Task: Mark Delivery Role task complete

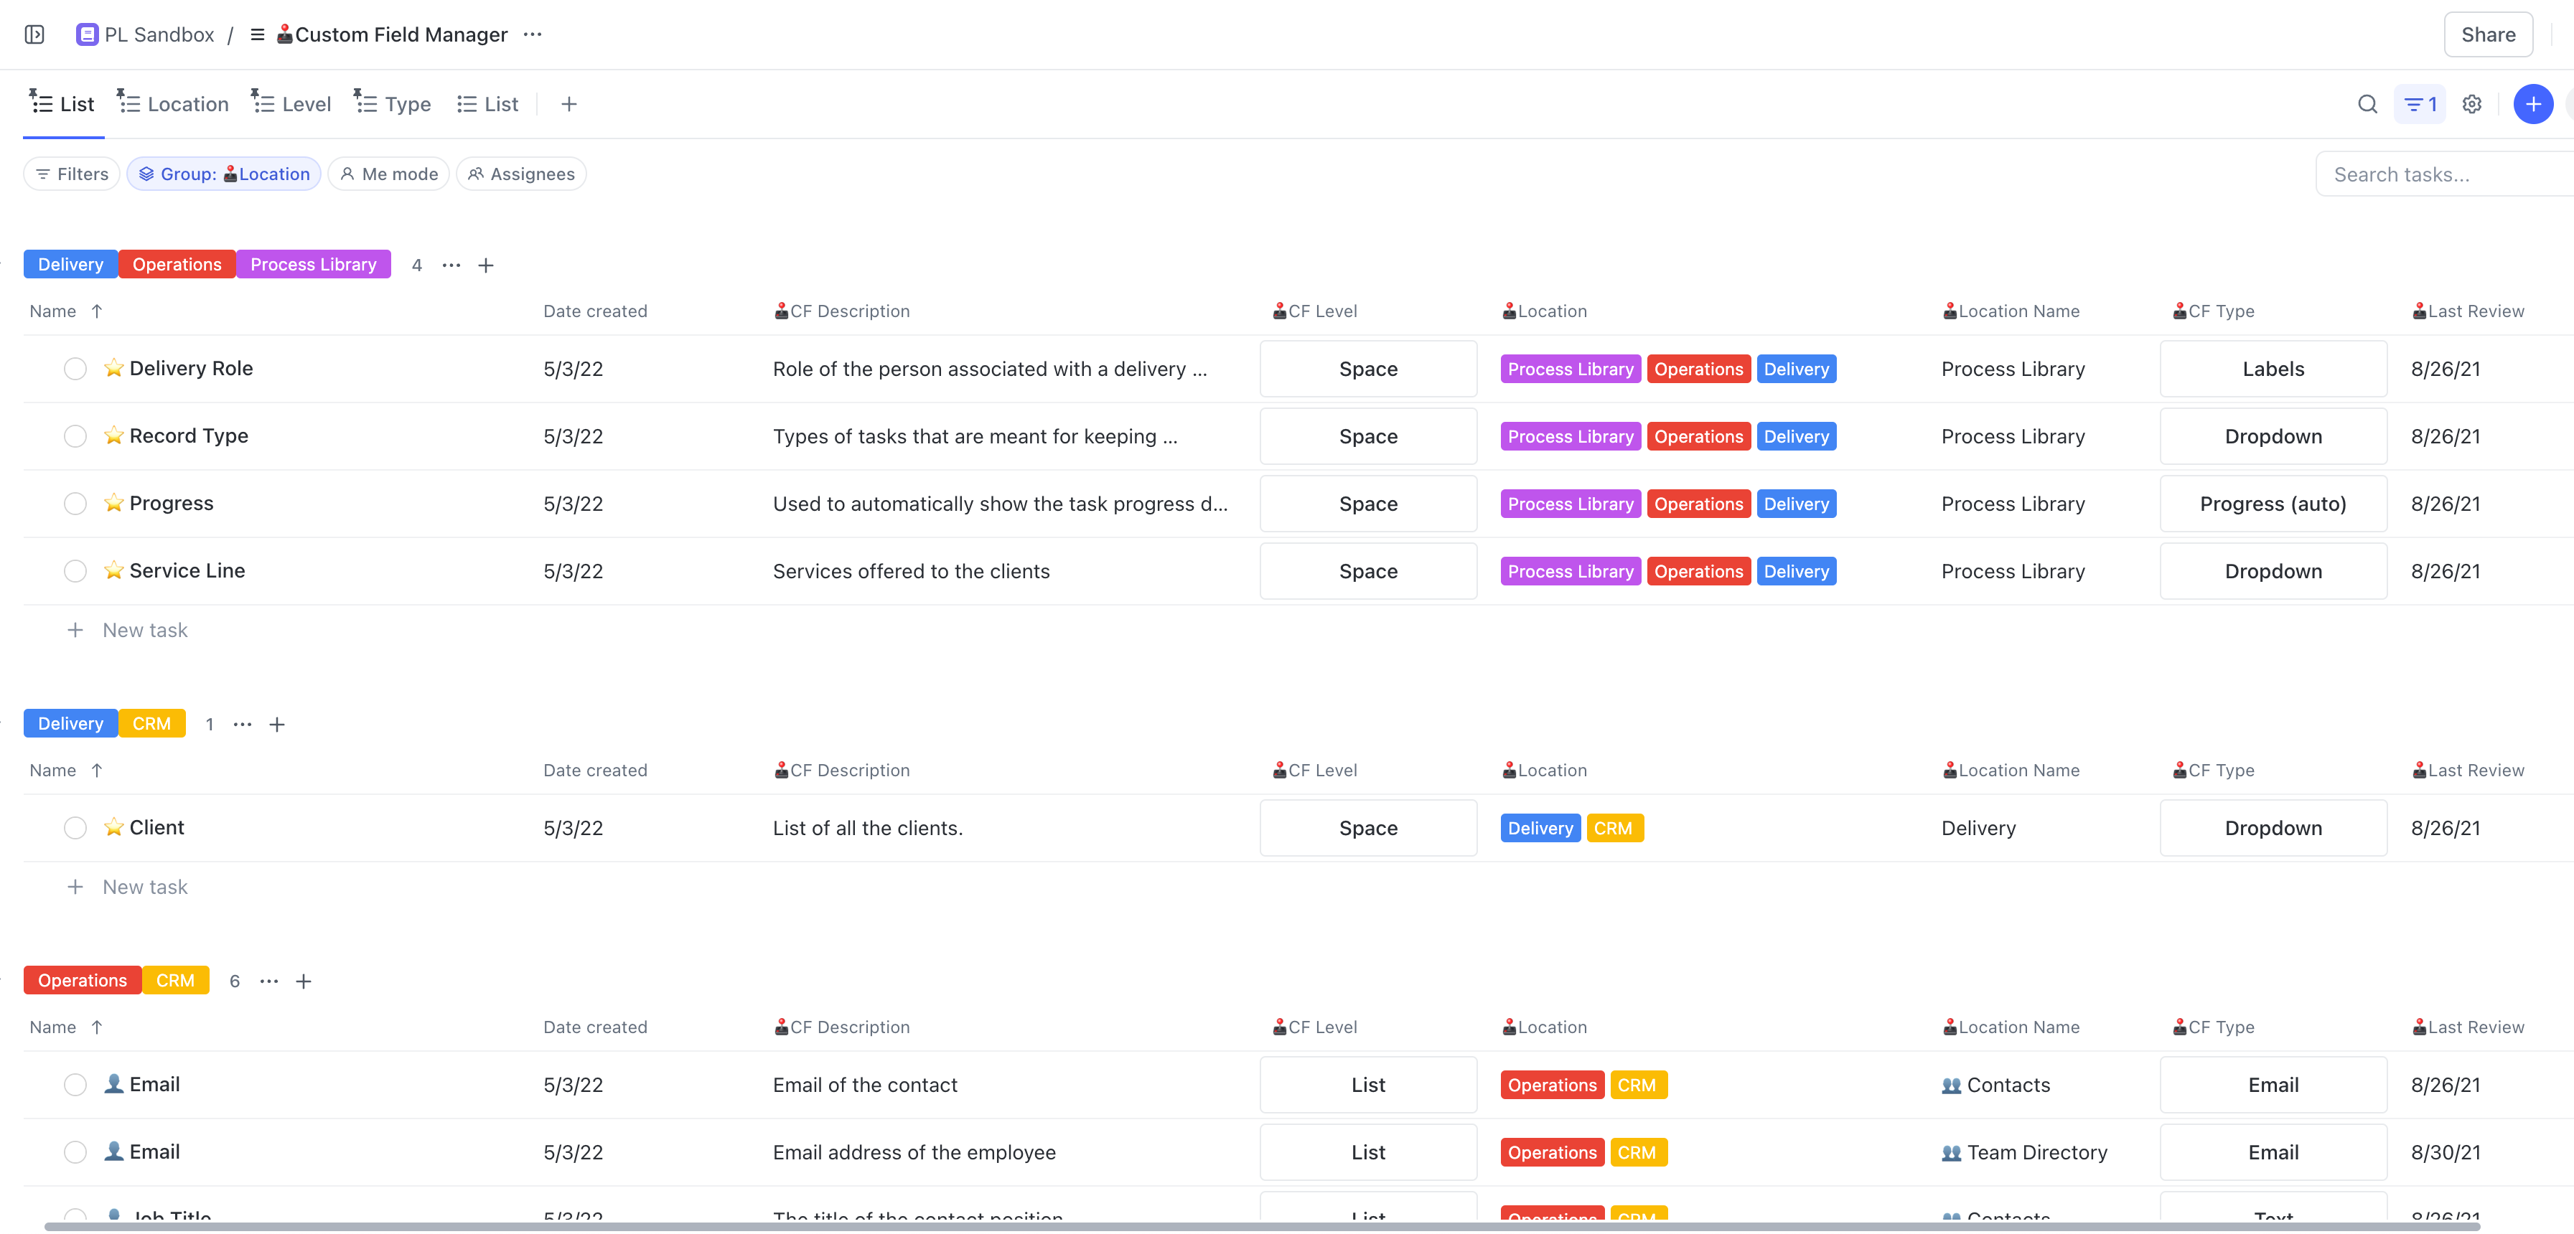Action: pyautogui.click(x=75, y=368)
